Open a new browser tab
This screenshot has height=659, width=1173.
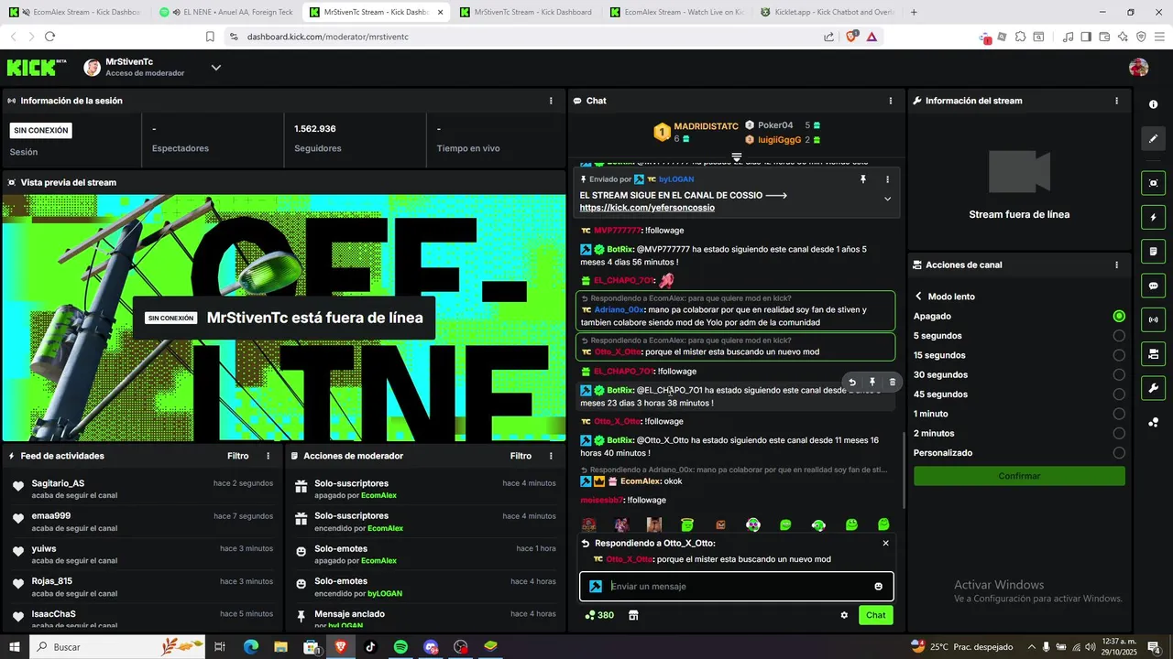click(x=914, y=12)
